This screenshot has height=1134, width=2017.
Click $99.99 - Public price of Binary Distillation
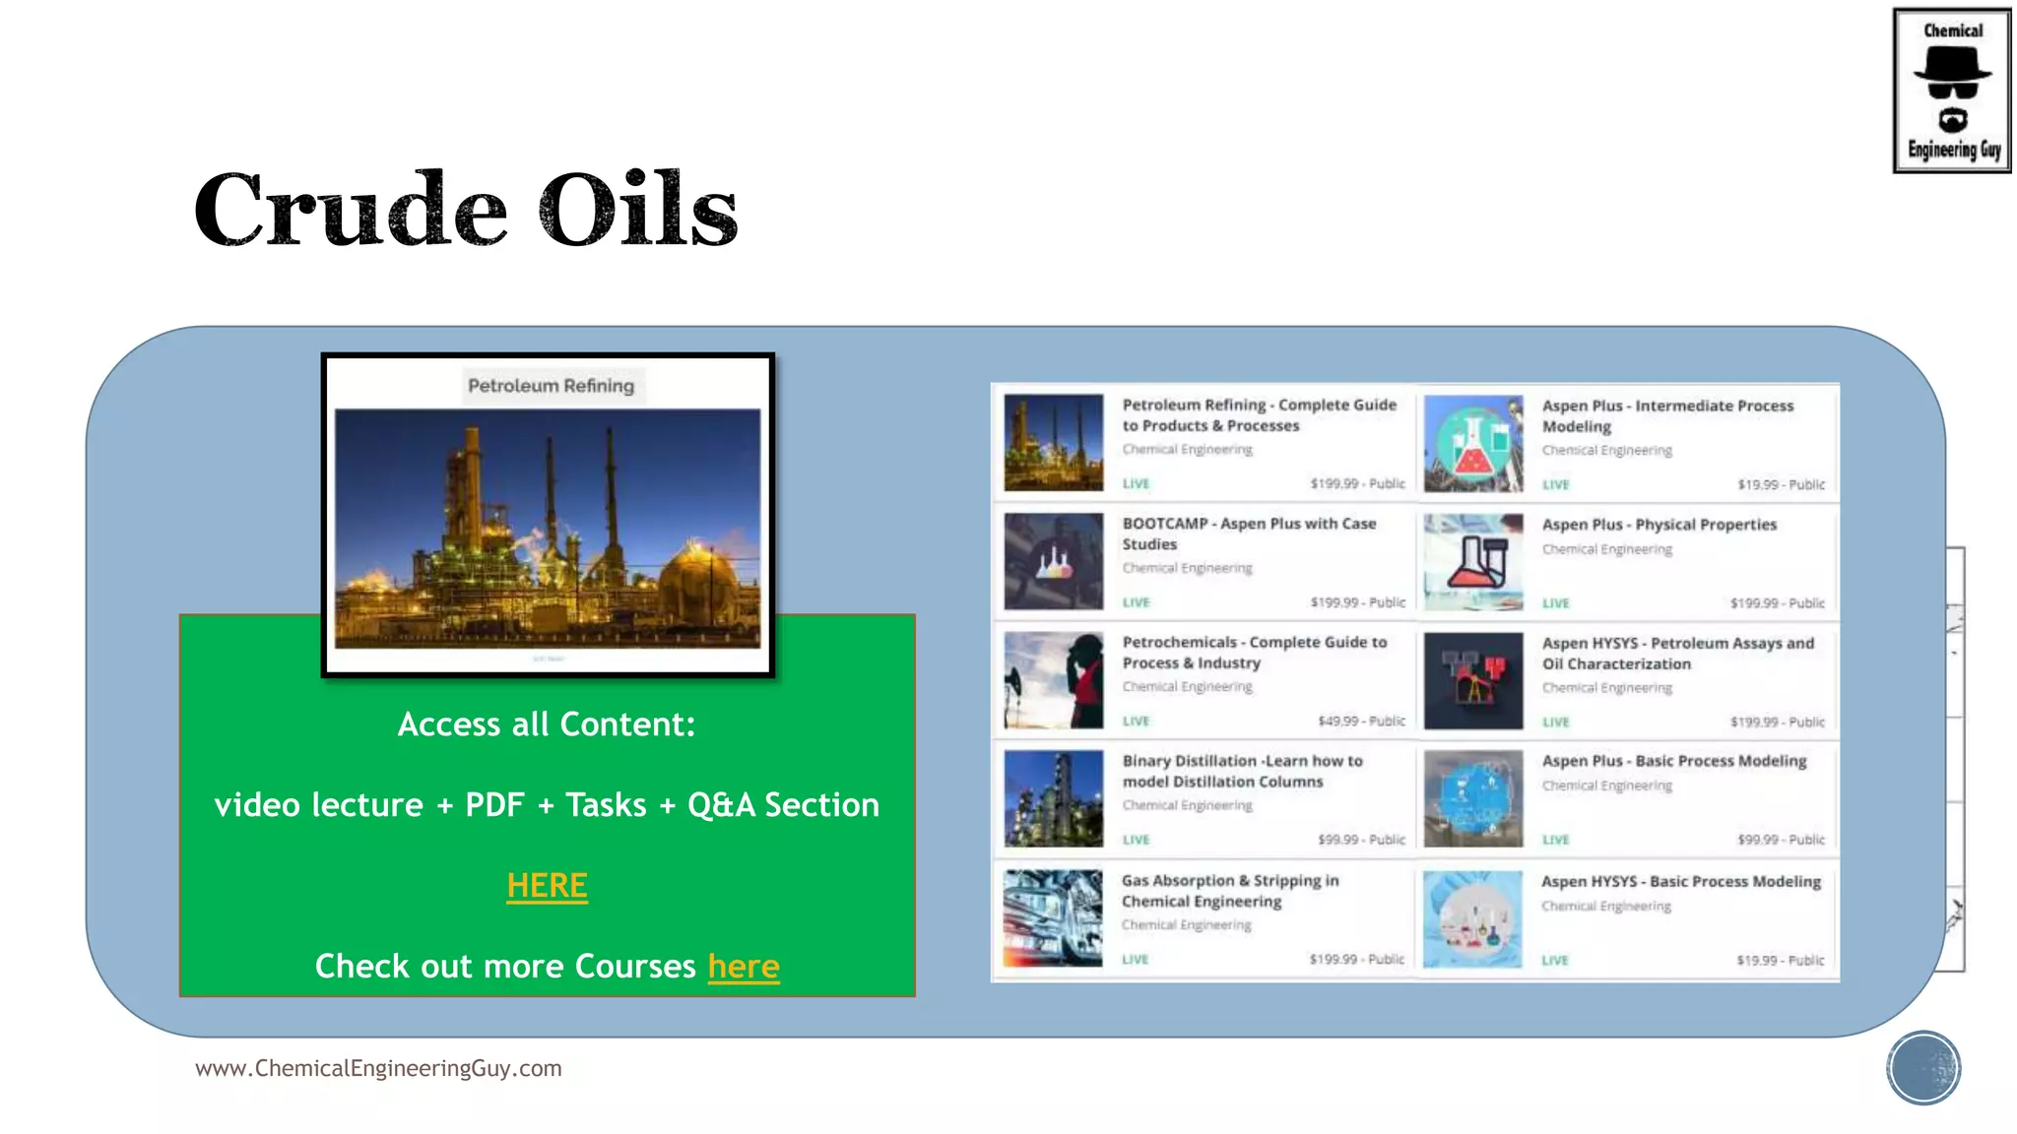[x=1362, y=841]
